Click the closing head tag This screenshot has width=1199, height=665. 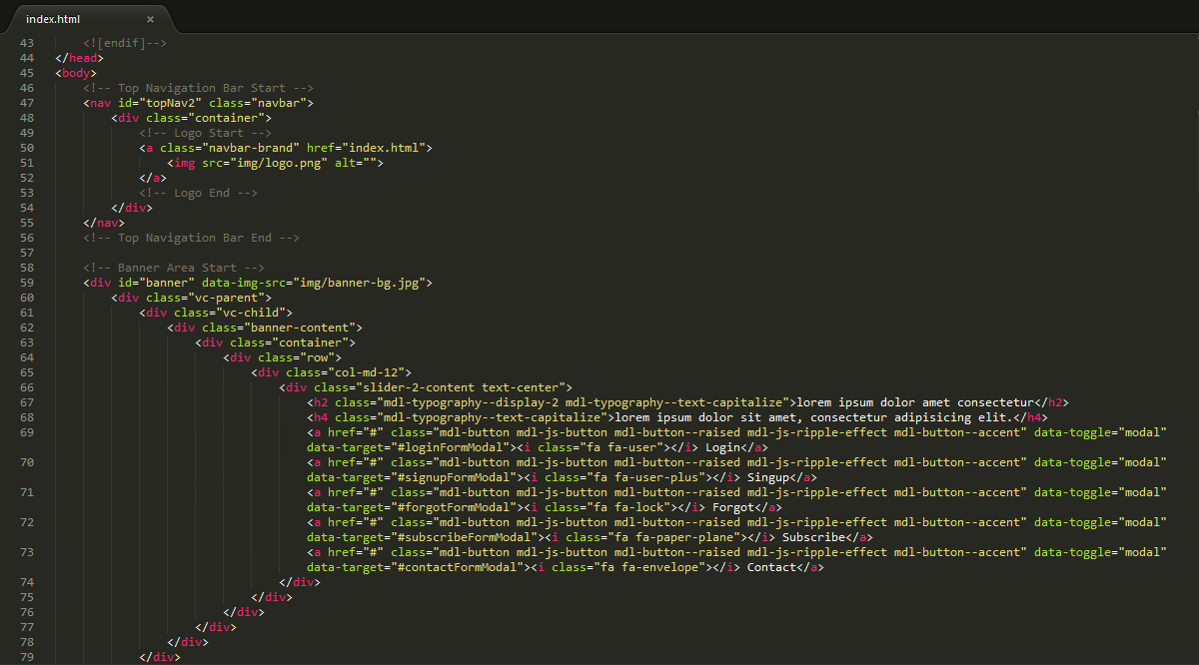pyautogui.click(x=79, y=58)
